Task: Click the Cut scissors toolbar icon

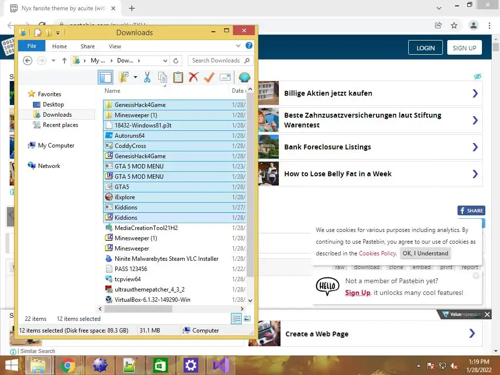Action: click(x=147, y=77)
